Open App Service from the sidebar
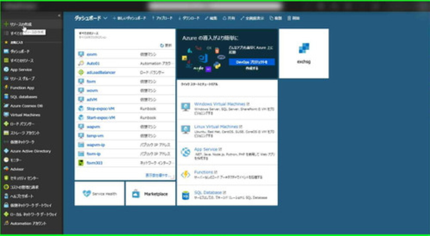Image resolution: width=430 pixels, height=236 pixels. [21, 70]
